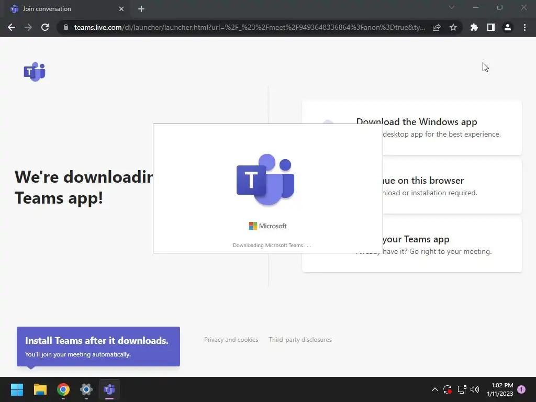
Task: Click the Microsoft logo in the splash window
Action: 267,226
